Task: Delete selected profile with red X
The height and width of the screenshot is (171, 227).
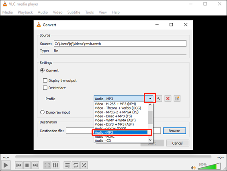Action: [168, 99]
